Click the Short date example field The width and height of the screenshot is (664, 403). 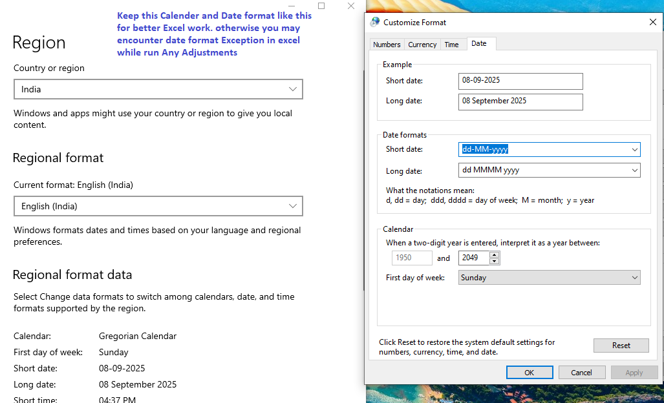click(x=520, y=81)
